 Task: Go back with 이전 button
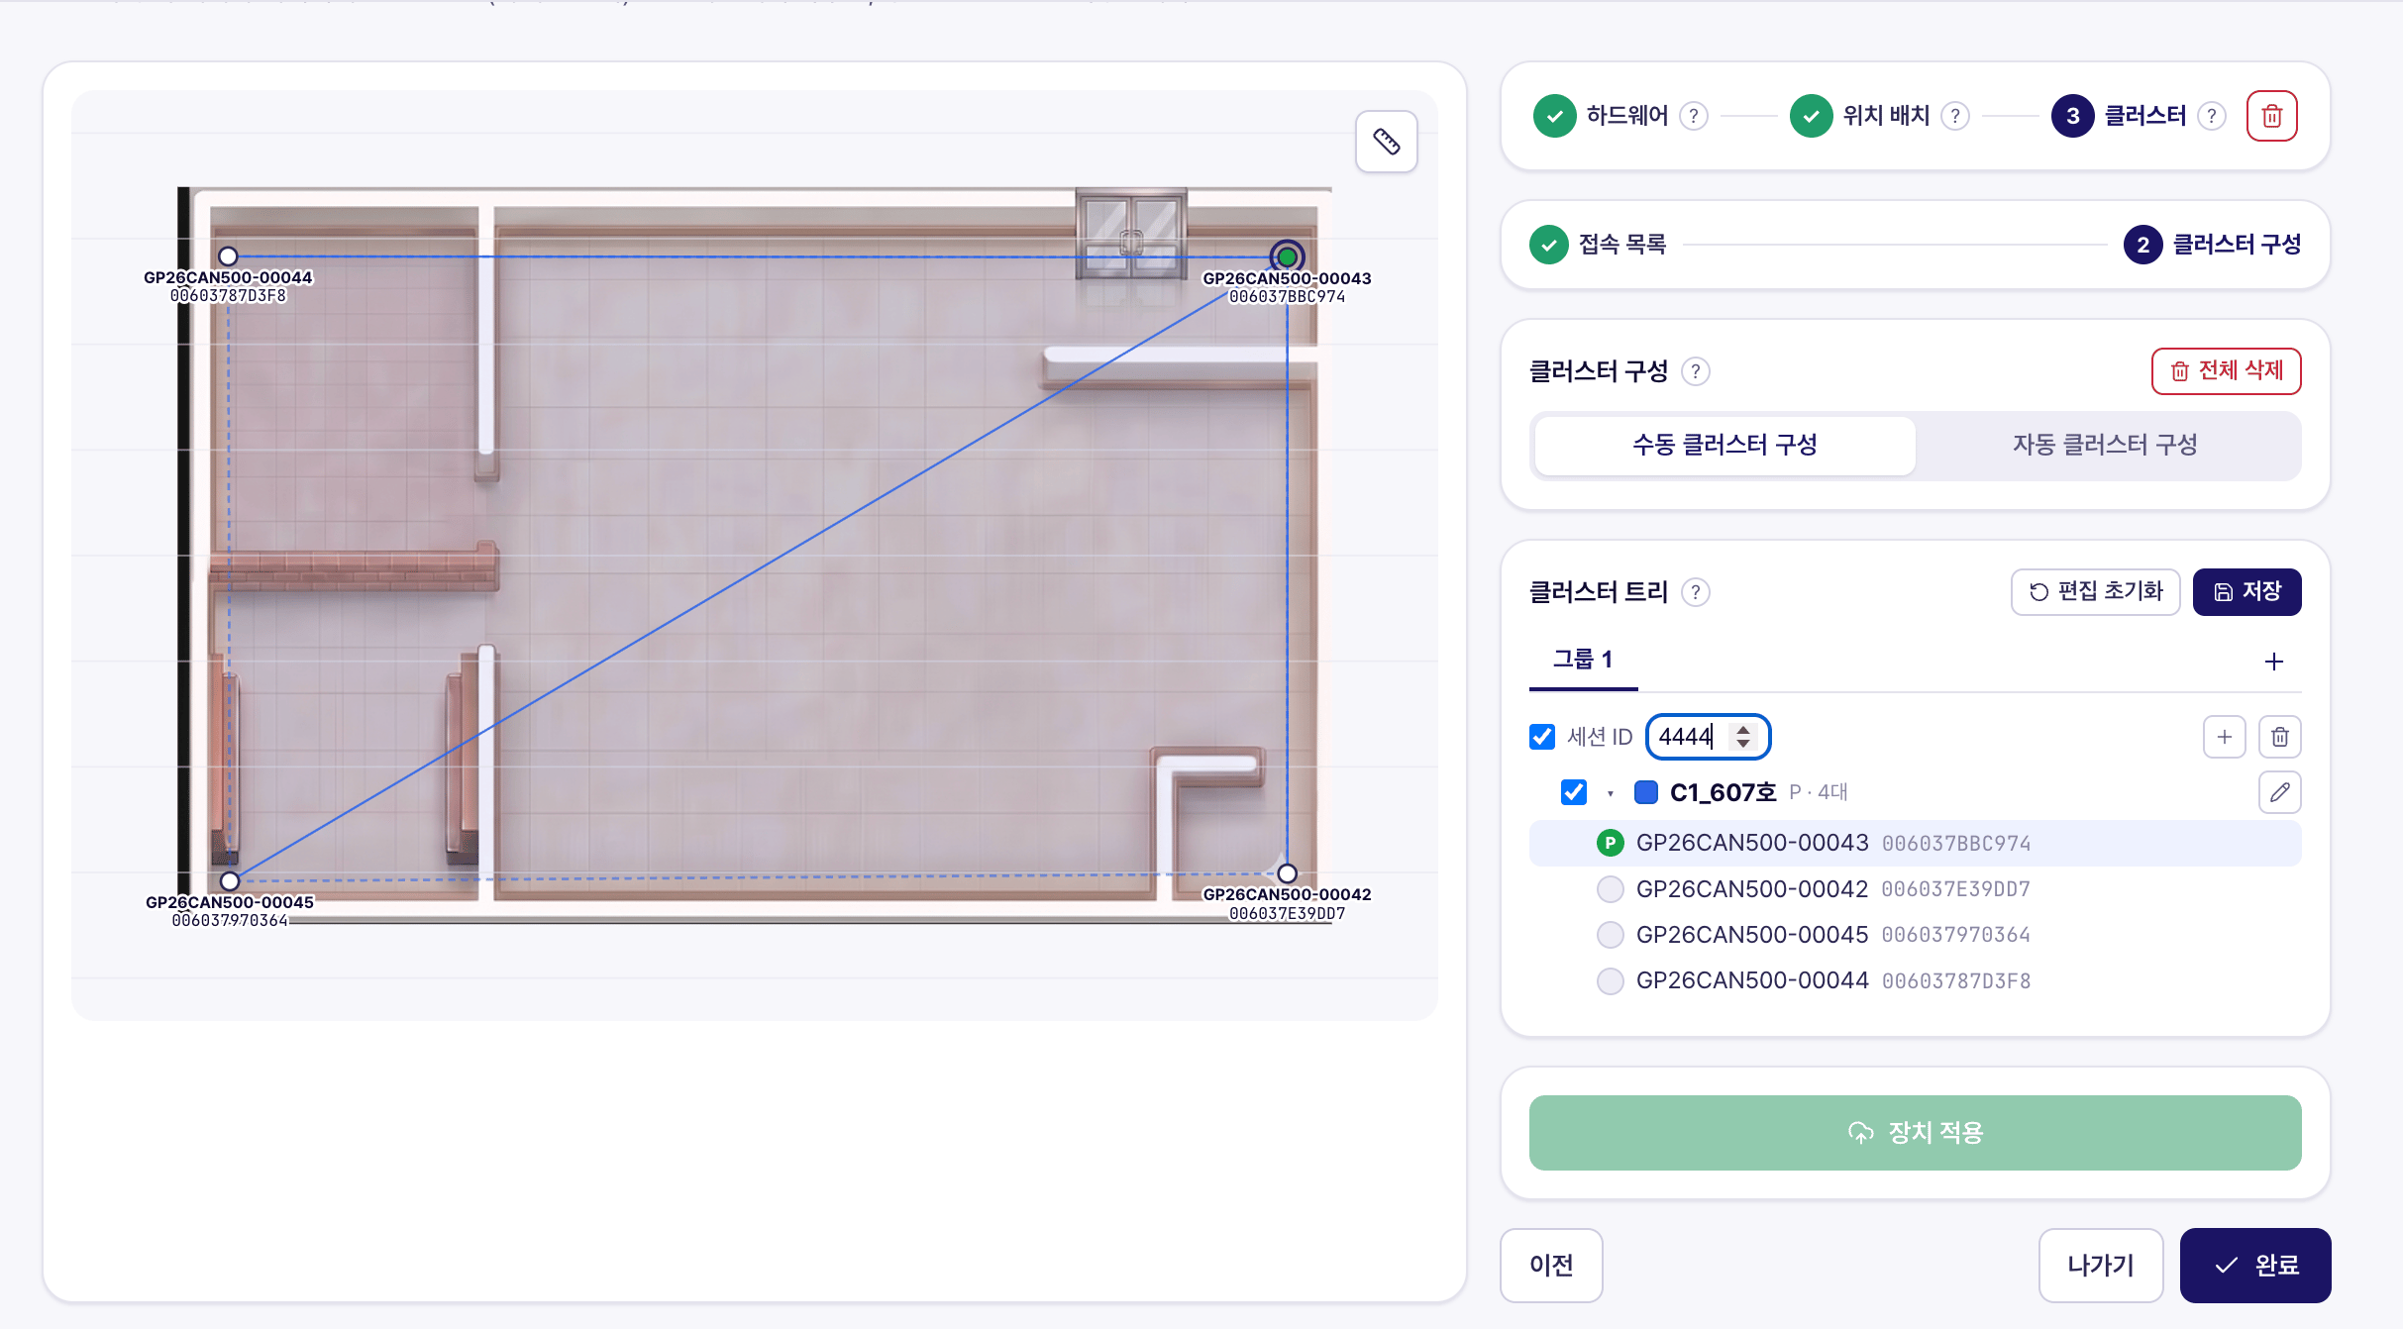click(1551, 1266)
